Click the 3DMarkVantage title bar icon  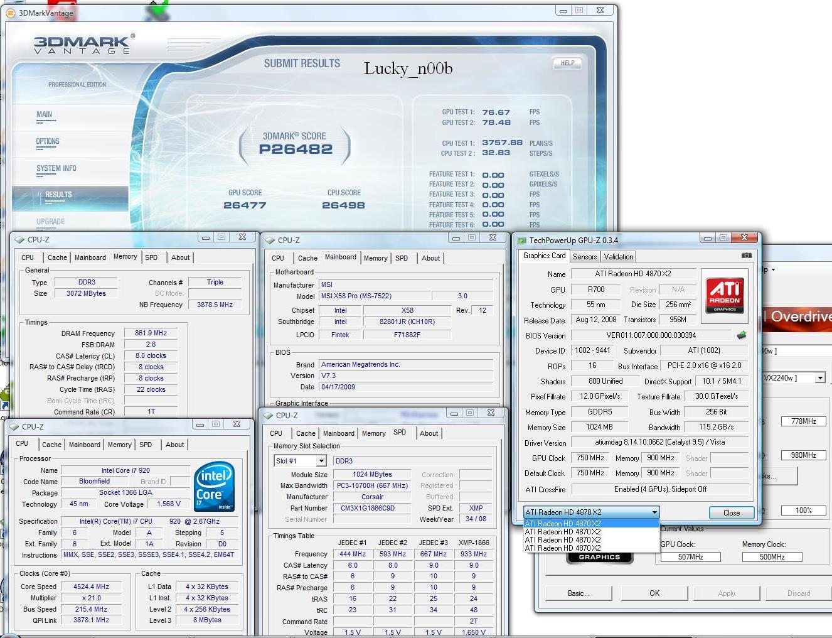[x=10, y=13]
